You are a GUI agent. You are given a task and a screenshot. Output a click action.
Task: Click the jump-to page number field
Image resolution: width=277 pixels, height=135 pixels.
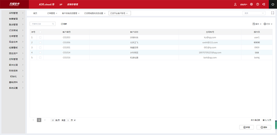click(68, 120)
